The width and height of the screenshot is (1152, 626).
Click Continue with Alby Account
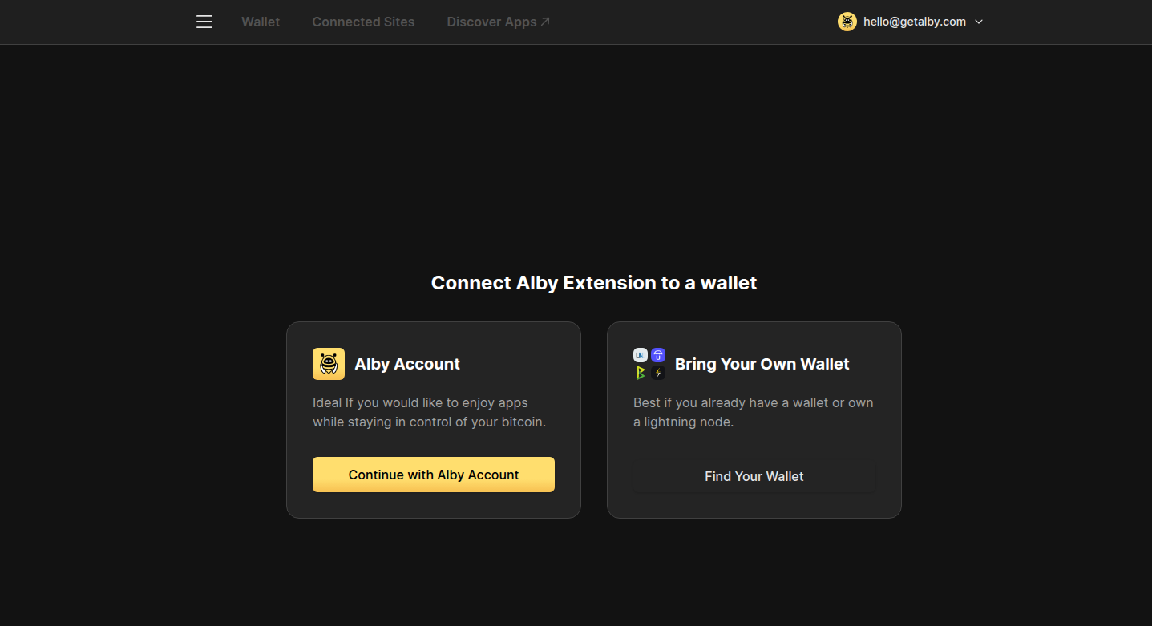(434, 475)
